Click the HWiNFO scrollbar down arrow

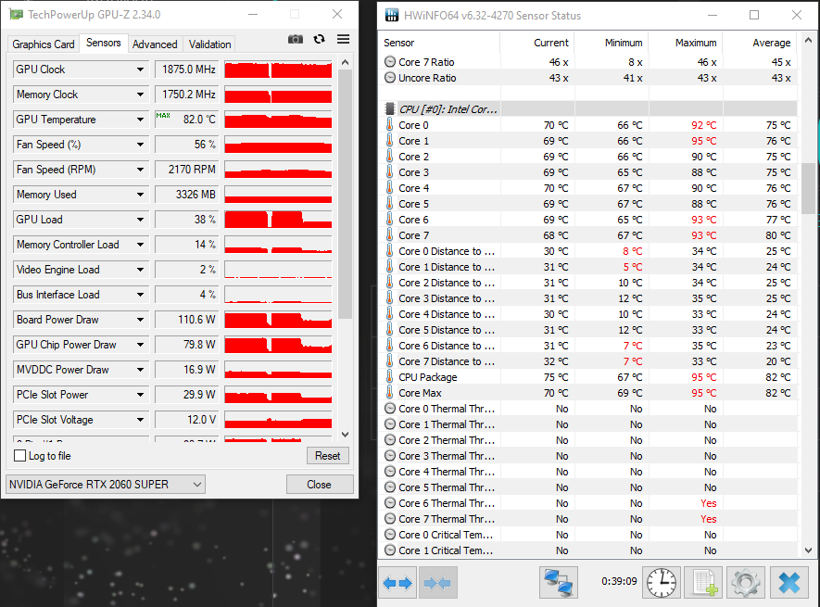[x=808, y=550]
